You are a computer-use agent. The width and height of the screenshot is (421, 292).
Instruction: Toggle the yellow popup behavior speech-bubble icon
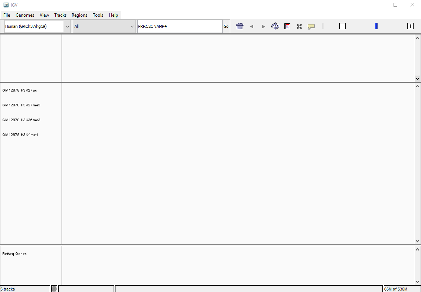pos(311,27)
